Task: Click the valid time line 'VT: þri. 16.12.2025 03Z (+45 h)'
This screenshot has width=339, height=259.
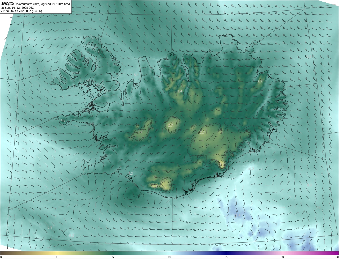Action: 21,11
